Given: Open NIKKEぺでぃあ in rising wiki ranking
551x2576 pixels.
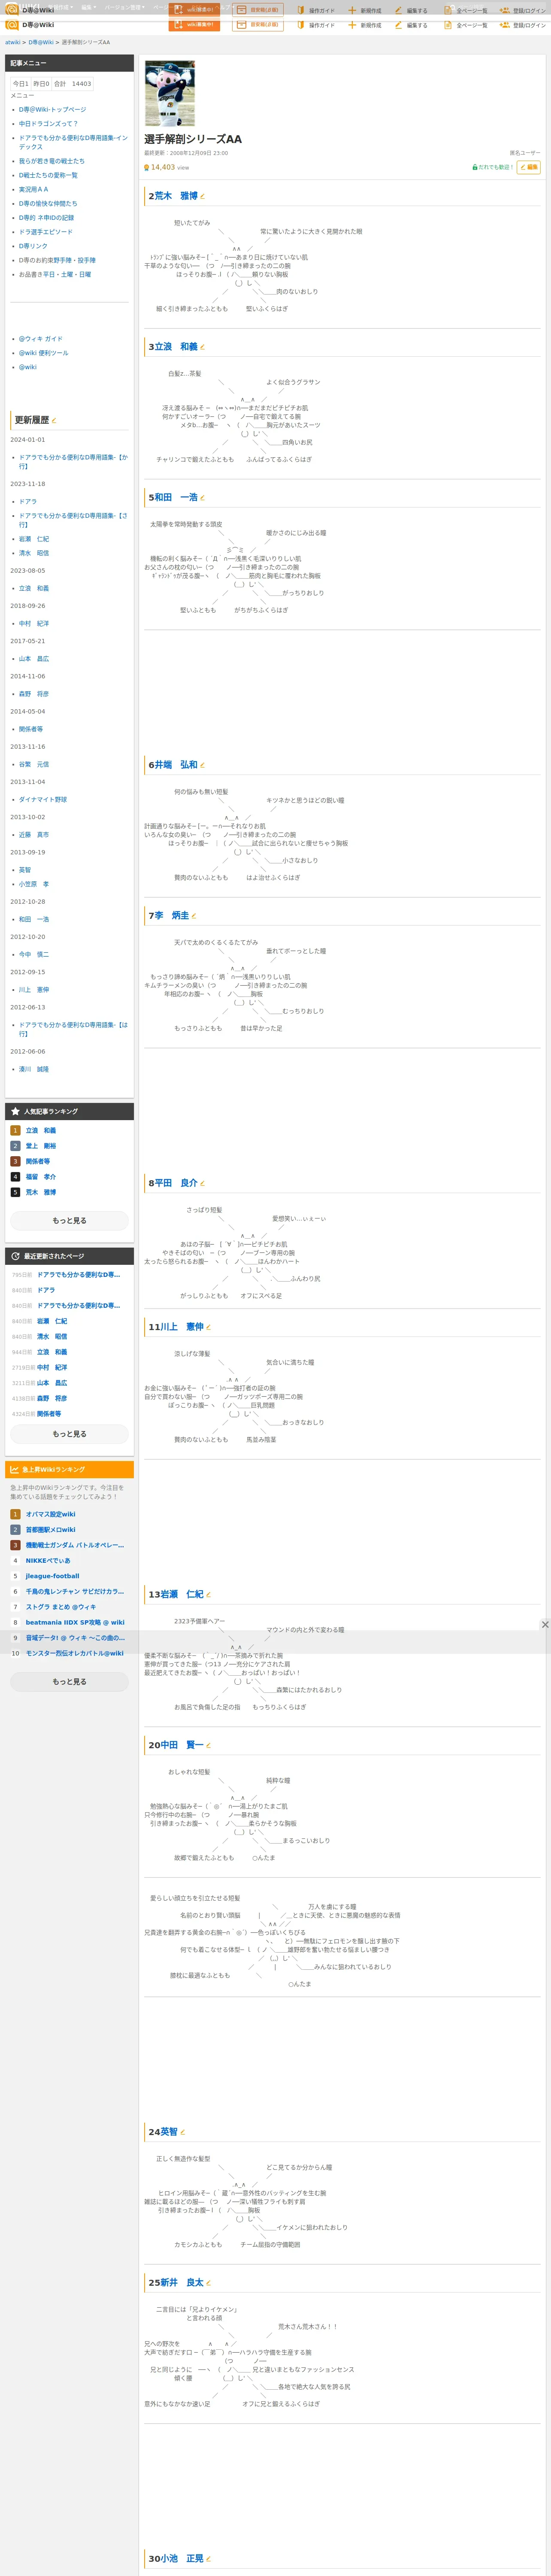Looking at the screenshot, I should point(48,1560).
